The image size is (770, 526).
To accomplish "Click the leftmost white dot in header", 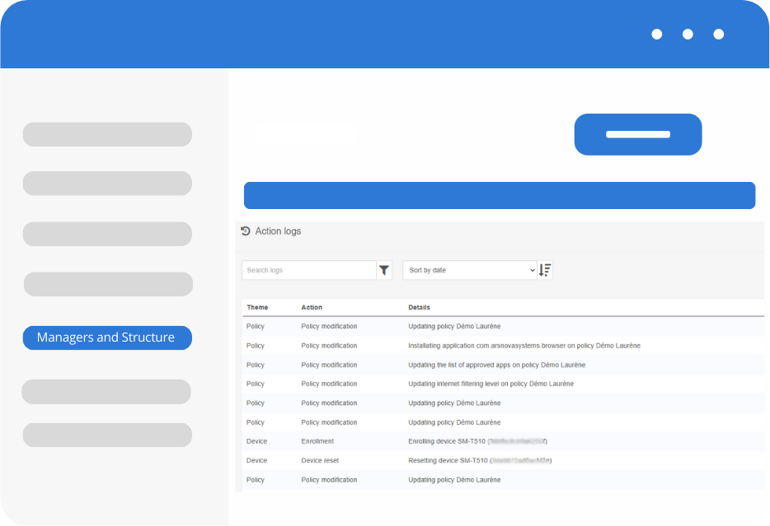I will pyautogui.click(x=657, y=35).
